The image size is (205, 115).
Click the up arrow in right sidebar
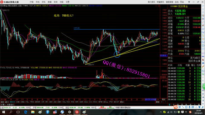tap(203, 9)
